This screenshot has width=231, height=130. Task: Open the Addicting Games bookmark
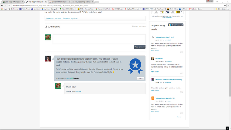[x=196, y=9]
